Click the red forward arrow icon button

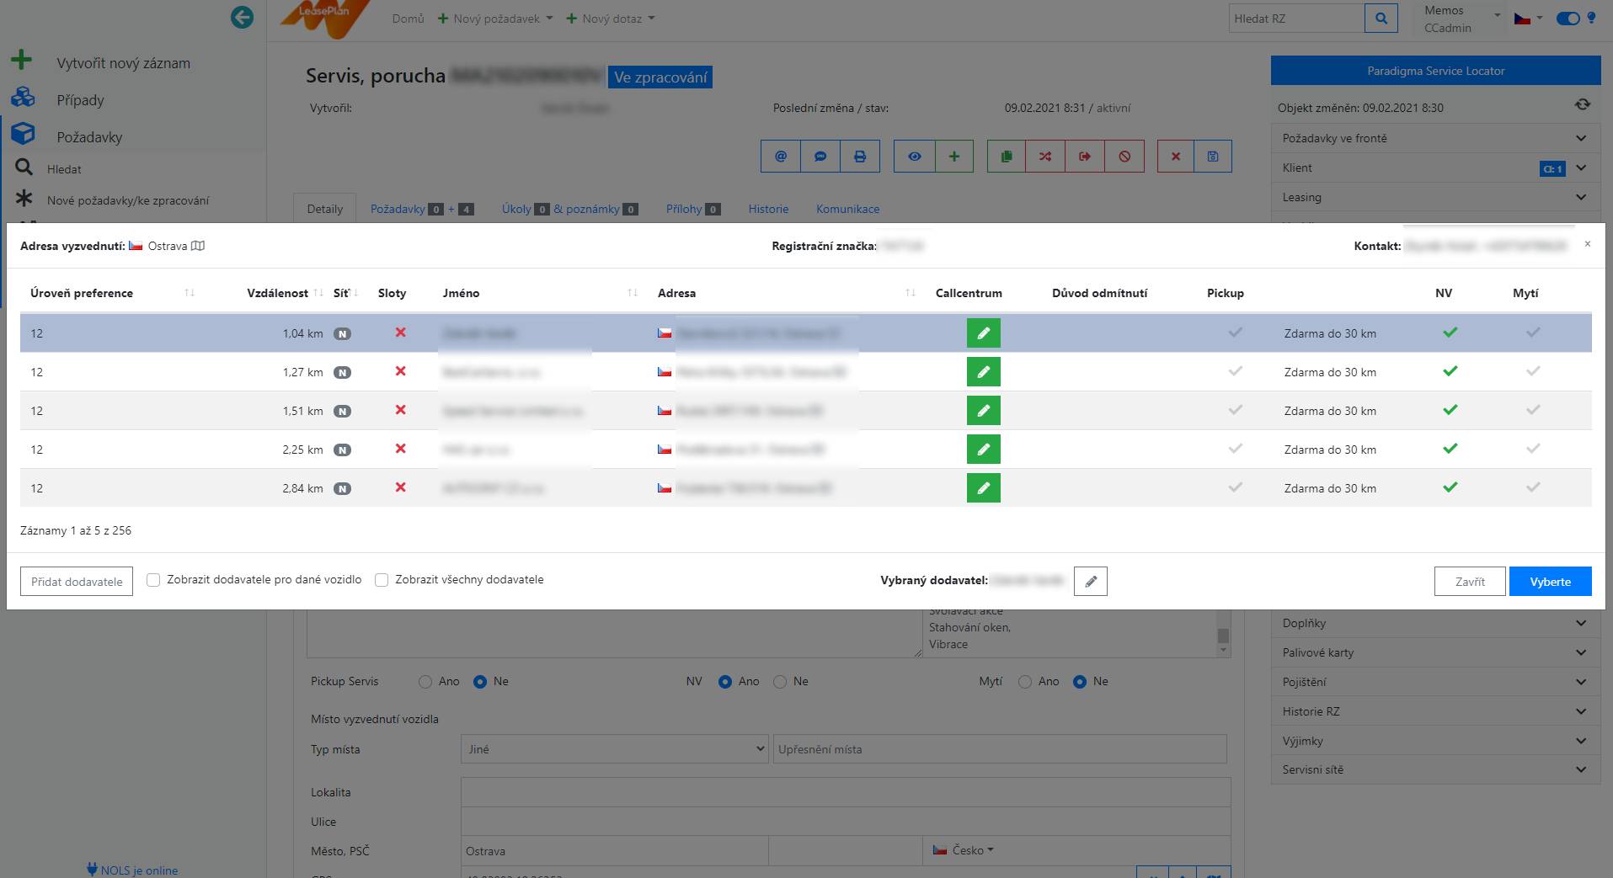click(x=1085, y=157)
